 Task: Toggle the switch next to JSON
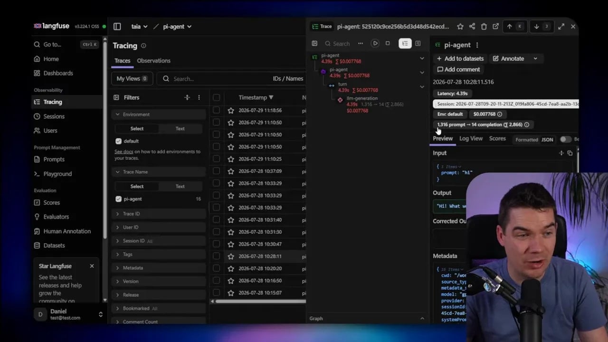pyautogui.click(x=565, y=139)
